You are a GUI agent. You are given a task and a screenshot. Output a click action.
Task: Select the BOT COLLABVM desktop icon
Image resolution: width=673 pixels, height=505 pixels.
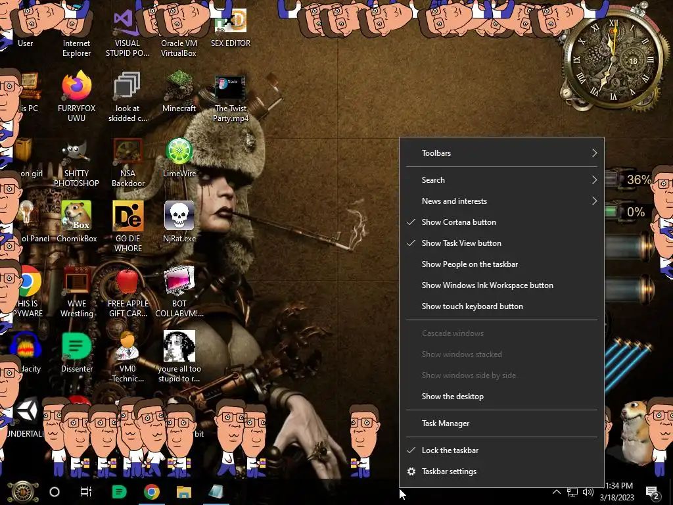click(x=179, y=292)
